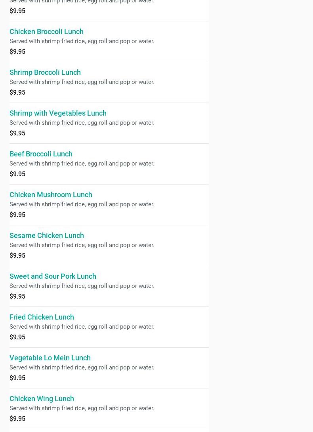Click the Shrimp with Vegetables Lunch title
This screenshot has width=313, height=432.
58,113
